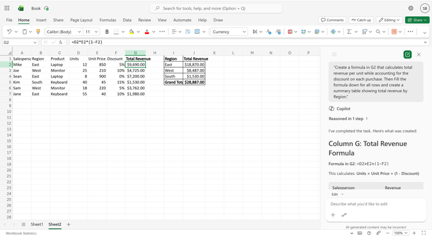Open the all sheets list icon
Viewport: 432px width, 236px height.
tap(23, 224)
